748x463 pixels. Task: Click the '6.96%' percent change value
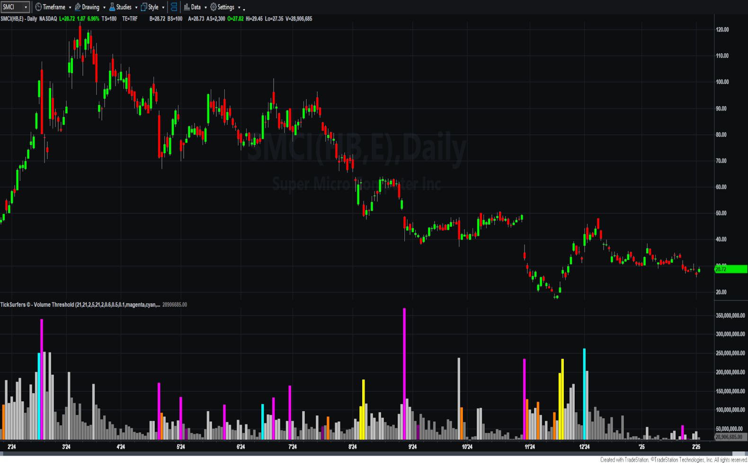click(x=93, y=19)
